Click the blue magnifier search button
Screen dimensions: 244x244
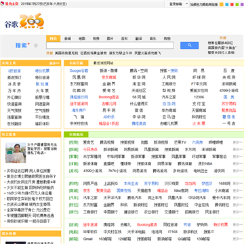(189, 45)
